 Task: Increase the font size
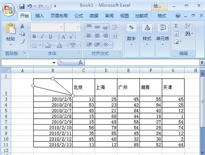[x=64, y=36]
